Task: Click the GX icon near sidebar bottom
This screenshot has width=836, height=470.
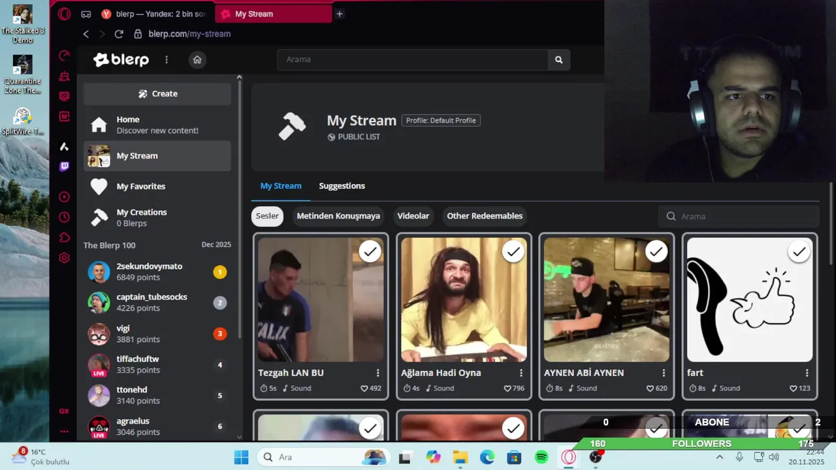Action: (x=64, y=411)
